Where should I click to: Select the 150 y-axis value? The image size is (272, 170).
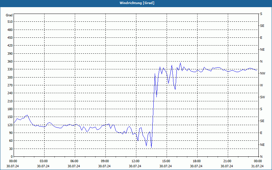[10, 117]
